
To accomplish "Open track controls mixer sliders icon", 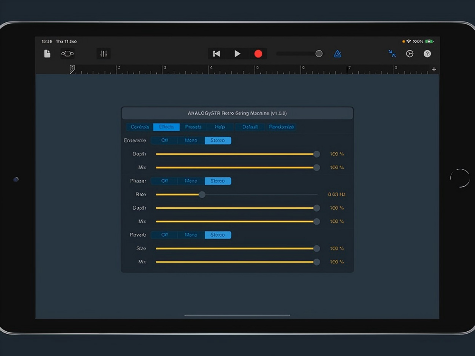I will [103, 54].
